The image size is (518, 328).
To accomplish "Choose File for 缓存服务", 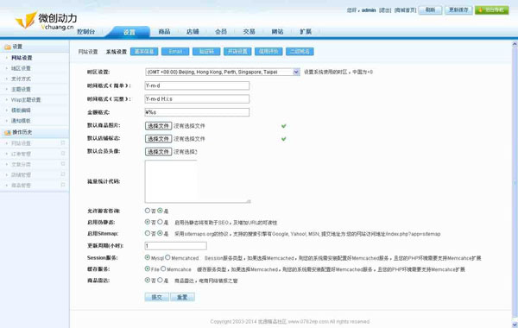I will (x=148, y=269).
